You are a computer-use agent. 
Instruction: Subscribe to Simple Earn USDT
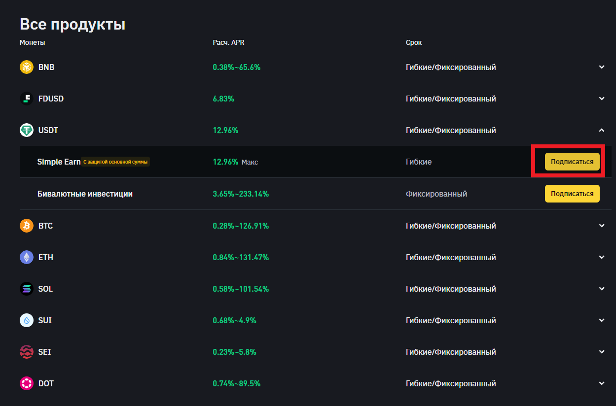tap(572, 162)
